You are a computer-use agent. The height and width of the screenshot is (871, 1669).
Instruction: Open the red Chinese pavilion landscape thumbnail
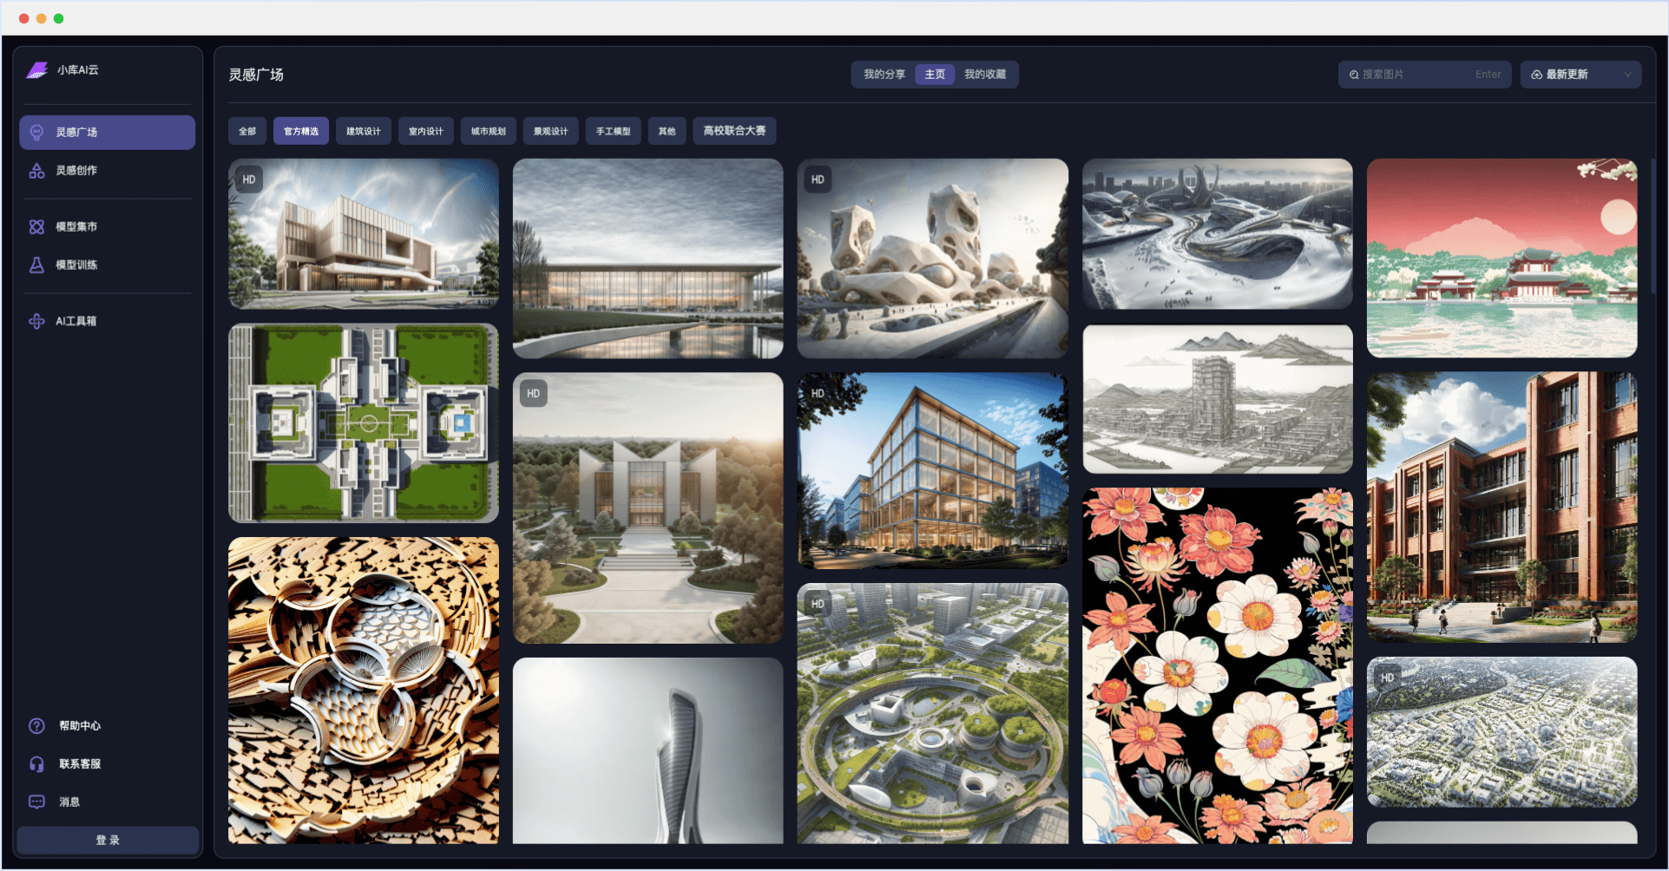pos(1501,259)
